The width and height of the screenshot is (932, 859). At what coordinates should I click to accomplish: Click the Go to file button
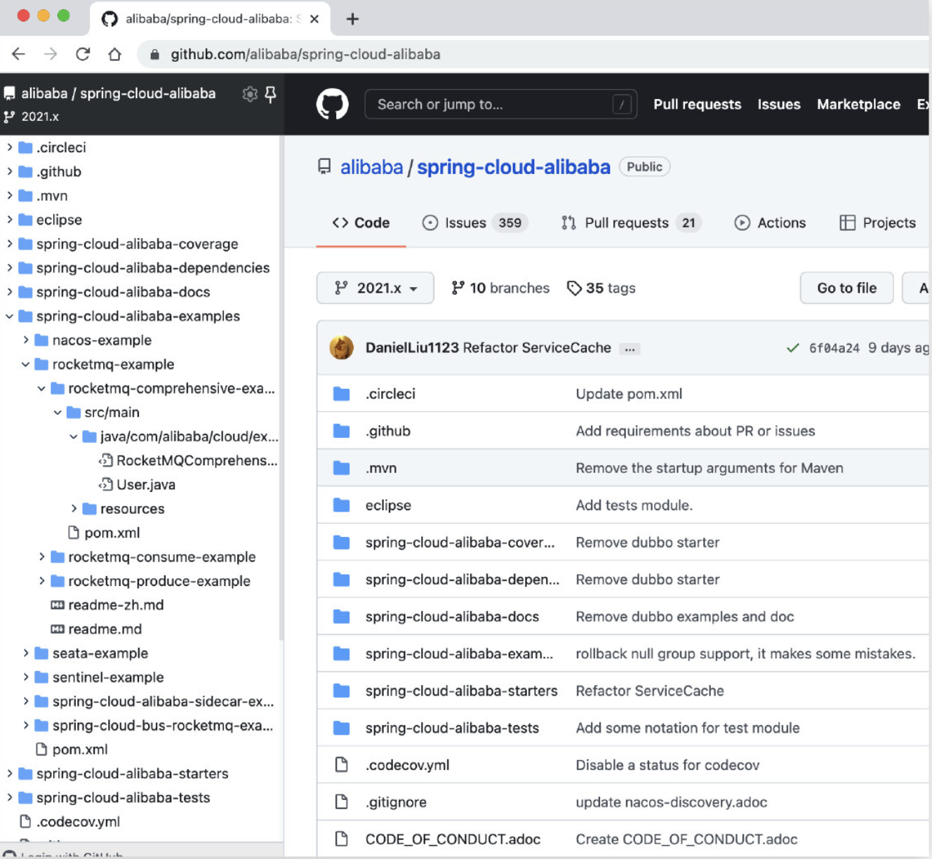point(846,288)
